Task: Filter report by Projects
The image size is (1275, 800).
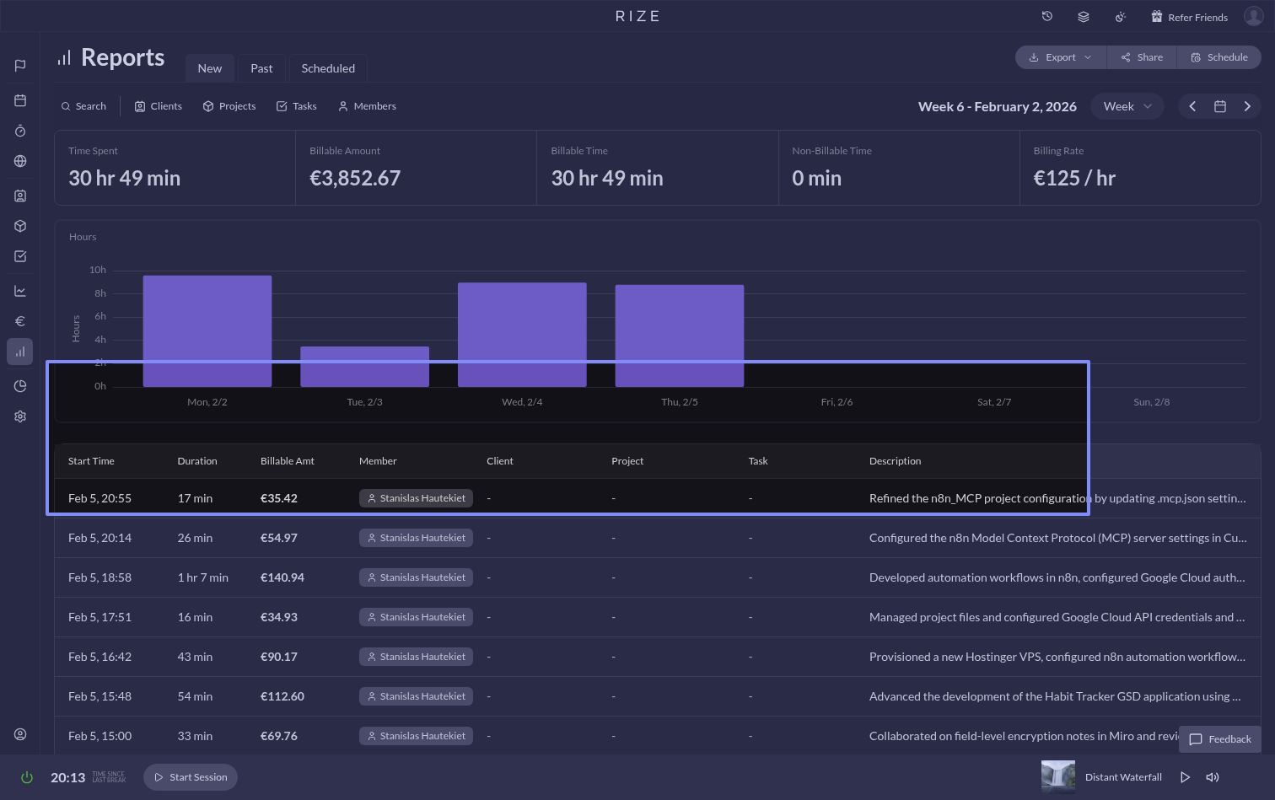Action: tap(229, 106)
